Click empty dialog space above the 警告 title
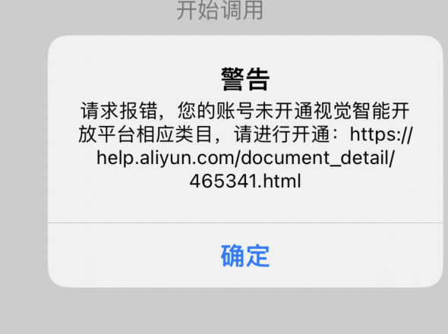The image size is (448, 334). click(x=245, y=51)
